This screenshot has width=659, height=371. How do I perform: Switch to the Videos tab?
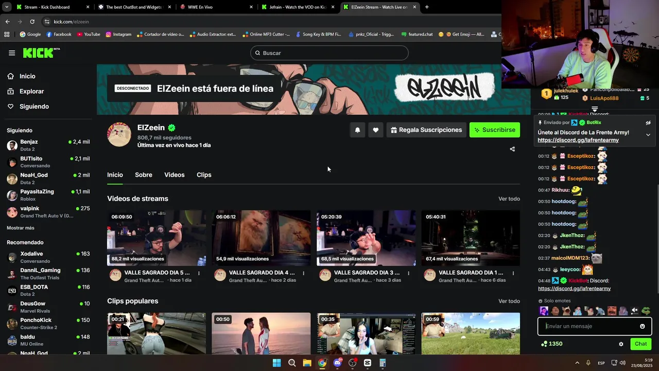[x=175, y=175]
